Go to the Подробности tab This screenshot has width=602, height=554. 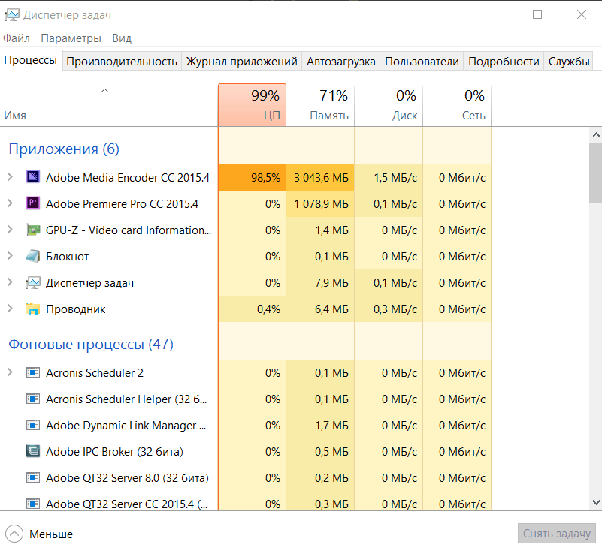tap(504, 62)
